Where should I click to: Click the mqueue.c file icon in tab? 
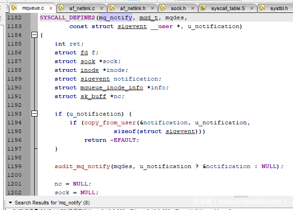coord(14,8)
